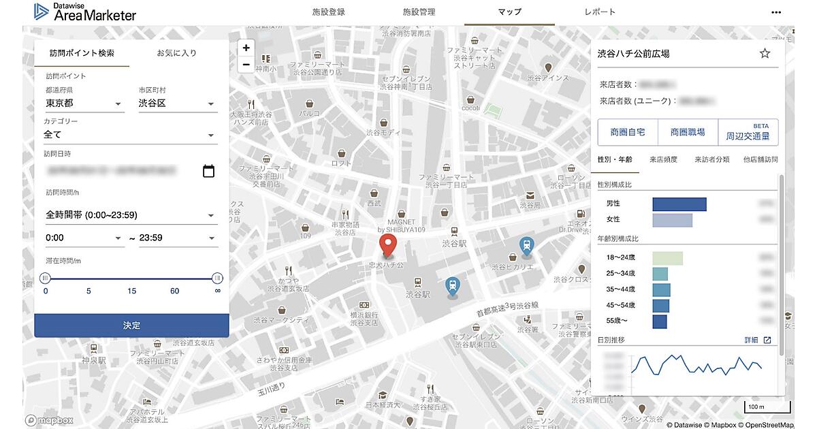Click the 男性 bar in 性別構成比
Image resolution: width=817 pixels, height=429 pixels.
coord(679,204)
